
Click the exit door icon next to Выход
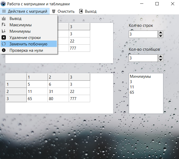tap(81, 11)
